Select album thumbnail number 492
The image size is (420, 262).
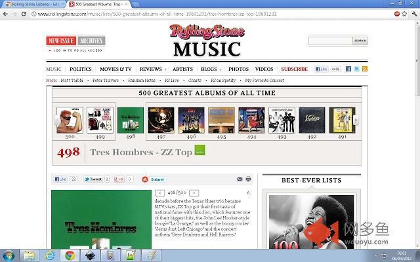click(312, 120)
